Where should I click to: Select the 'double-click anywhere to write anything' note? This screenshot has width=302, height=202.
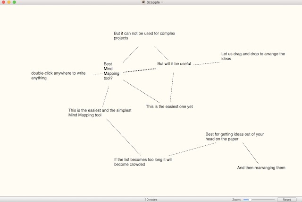(58, 76)
